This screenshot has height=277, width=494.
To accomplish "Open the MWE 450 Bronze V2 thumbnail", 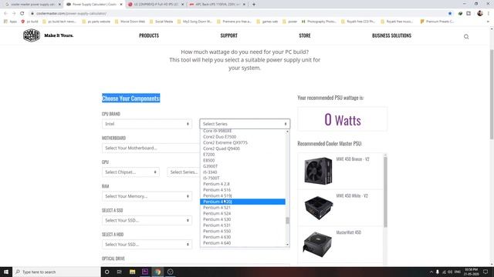I will (318, 171).
